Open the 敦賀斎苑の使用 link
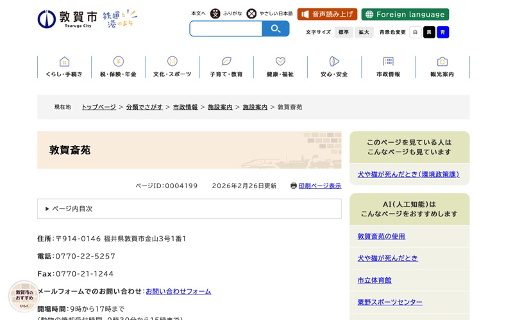Screen dimensions: 513x320 click(382, 236)
